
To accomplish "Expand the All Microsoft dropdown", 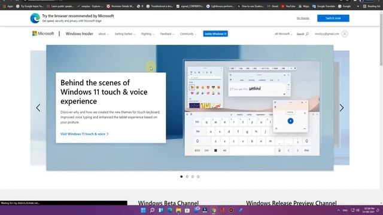I will tap(283, 34).
